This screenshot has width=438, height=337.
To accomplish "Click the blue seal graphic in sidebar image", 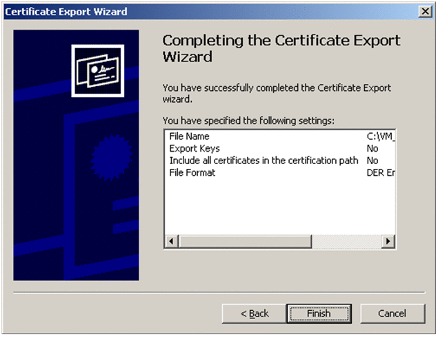I will [111, 157].
